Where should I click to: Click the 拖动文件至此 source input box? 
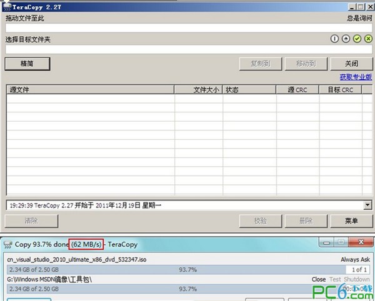[x=189, y=28]
